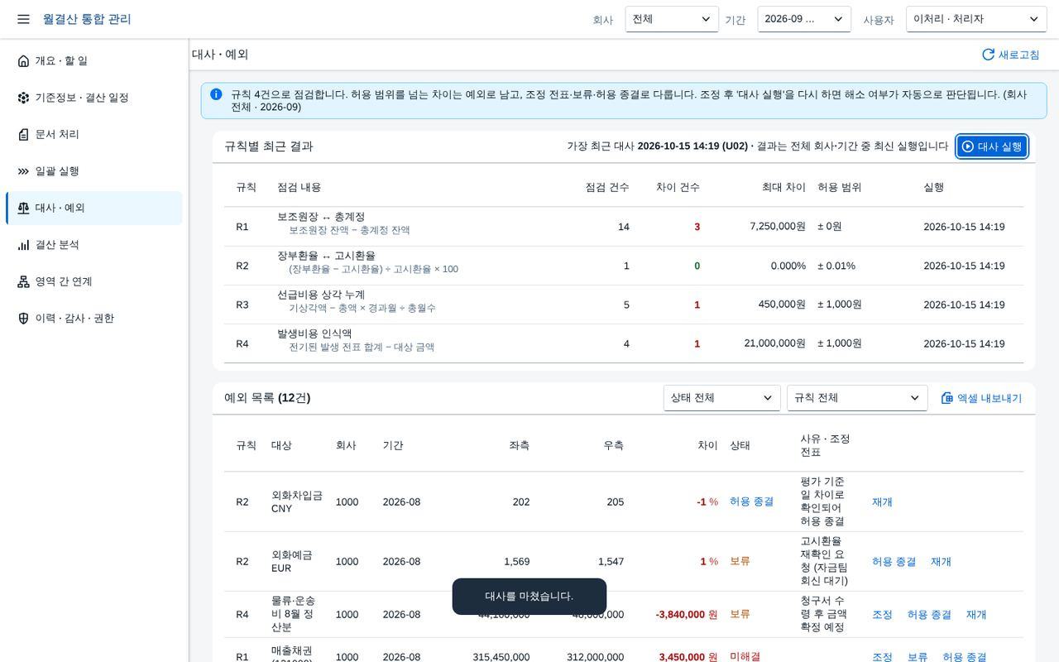The image size is (1059, 662).
Task: Click 재개 for 외화차입금 CNY row
Action: [x=882, y=502]
